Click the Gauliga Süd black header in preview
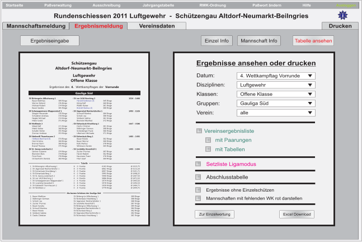 (x=84, y=93)
